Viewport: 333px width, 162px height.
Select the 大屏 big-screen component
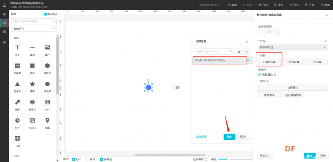pyautogui.click(x=17, y=142)
